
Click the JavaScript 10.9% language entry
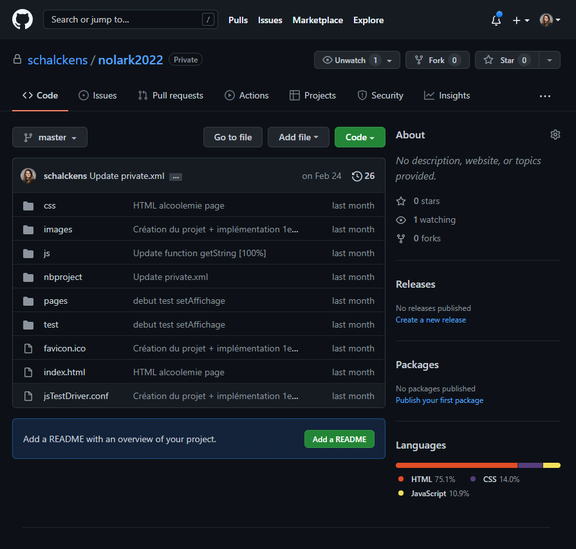pyautogui.click(x=434, y=494)
